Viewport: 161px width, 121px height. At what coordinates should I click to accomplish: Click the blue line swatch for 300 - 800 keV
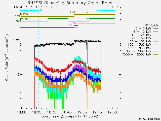[156, 48]
